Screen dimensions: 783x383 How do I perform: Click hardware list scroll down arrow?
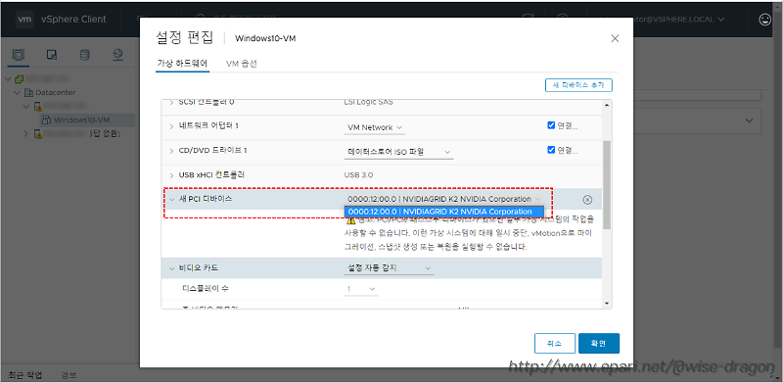click(x=607, y=303)
